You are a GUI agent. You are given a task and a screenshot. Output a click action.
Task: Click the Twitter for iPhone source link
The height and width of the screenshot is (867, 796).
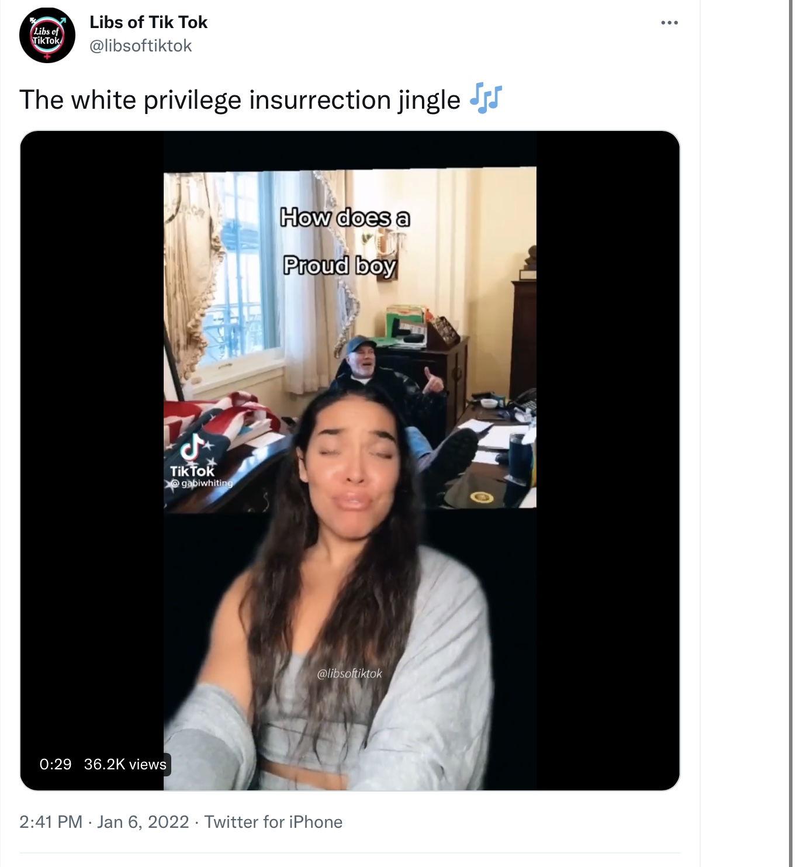(274, 822)
